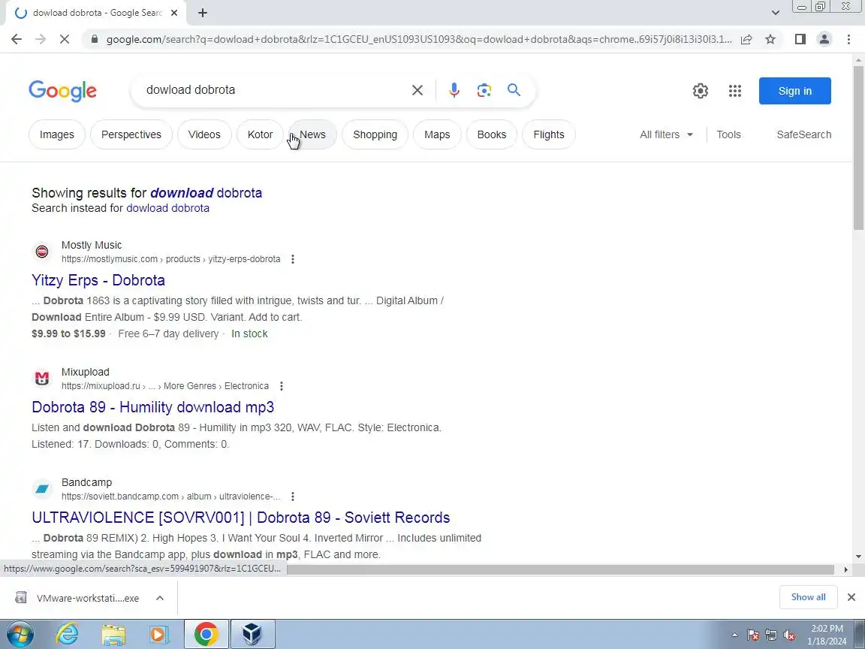The height and width of the screenshot is (649, 865).
Task: Click the horizontal scrollbar thumb
Action: (x=560, y=569)
